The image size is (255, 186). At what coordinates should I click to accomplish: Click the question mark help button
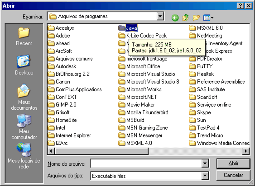pos(241,6)
